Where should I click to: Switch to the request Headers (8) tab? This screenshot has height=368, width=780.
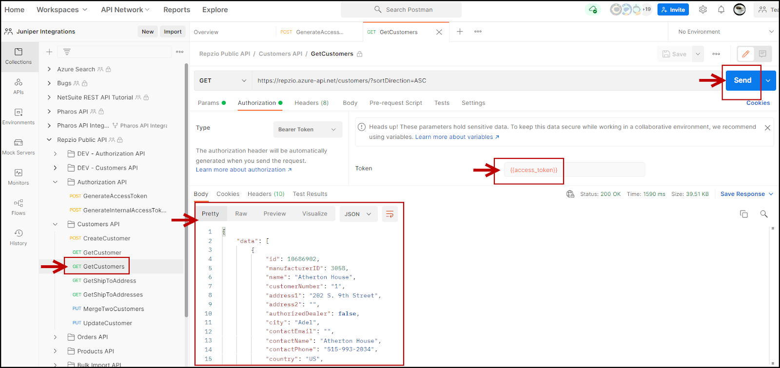click(x=312, y=103)
